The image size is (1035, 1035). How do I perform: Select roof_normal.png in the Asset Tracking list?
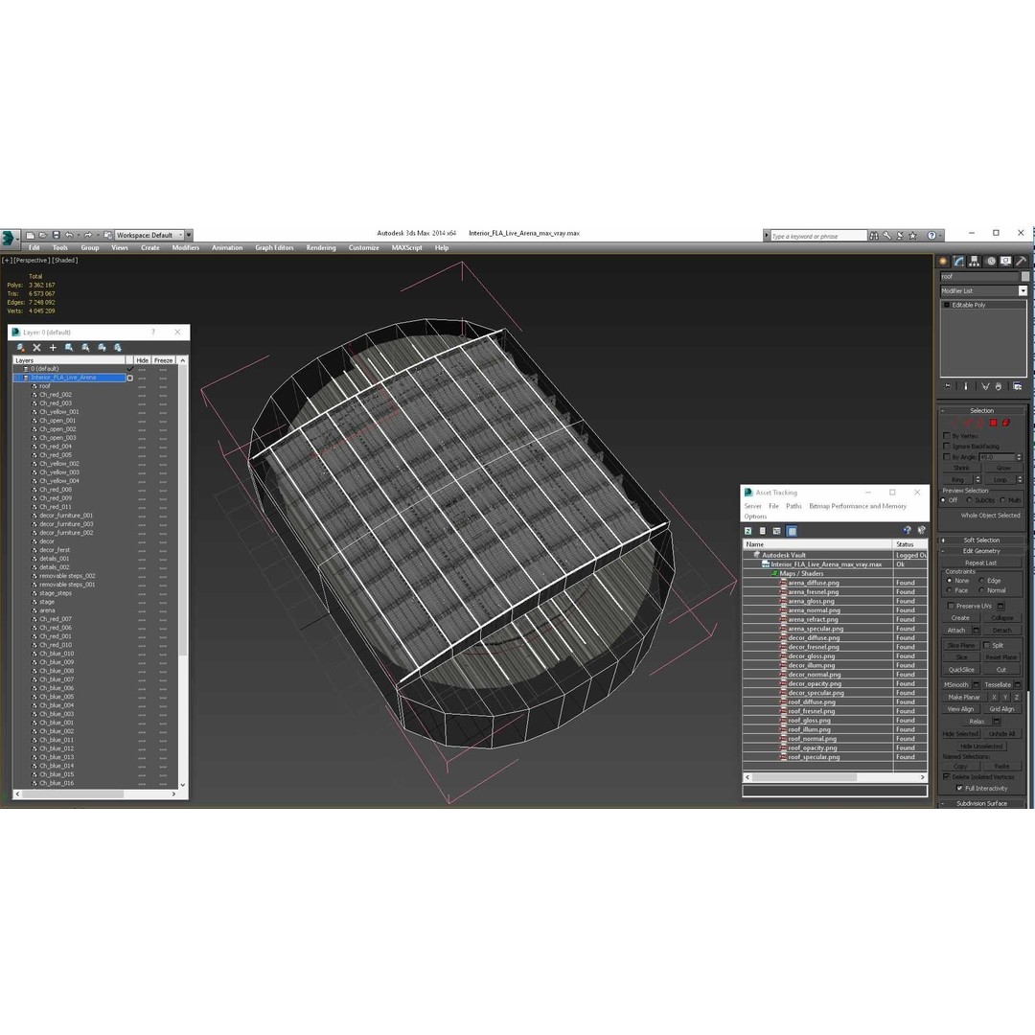tap(813, 738)
